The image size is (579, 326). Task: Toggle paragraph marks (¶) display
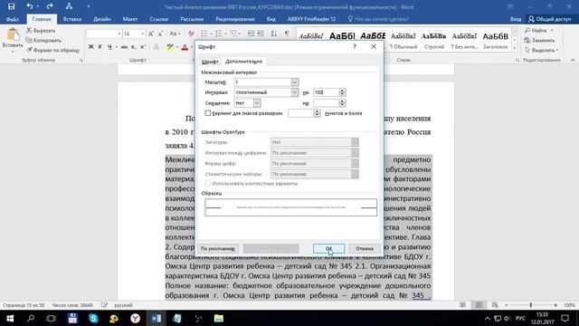pyautogui.click(x=287, y=34)
